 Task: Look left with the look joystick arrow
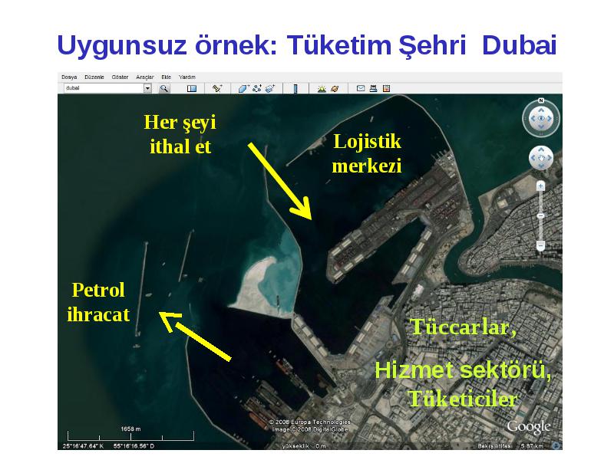533,119
